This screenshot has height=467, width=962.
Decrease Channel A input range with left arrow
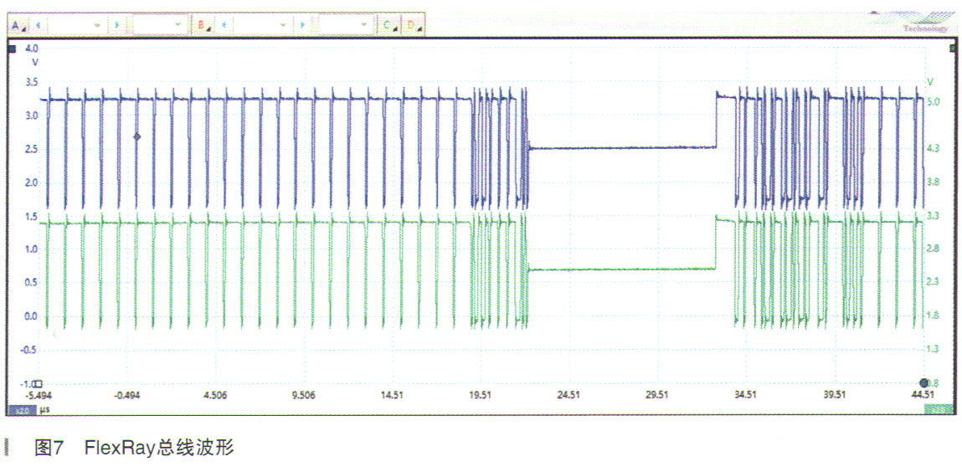pyautogui.click(x=39, y=26)
